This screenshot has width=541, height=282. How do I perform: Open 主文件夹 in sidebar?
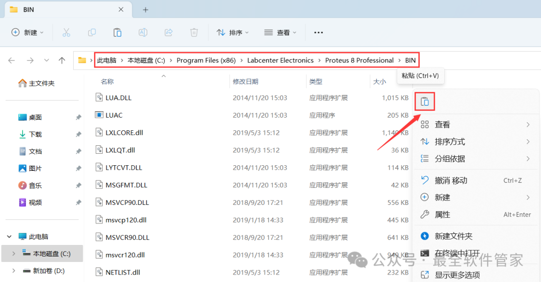click(36, 83)
